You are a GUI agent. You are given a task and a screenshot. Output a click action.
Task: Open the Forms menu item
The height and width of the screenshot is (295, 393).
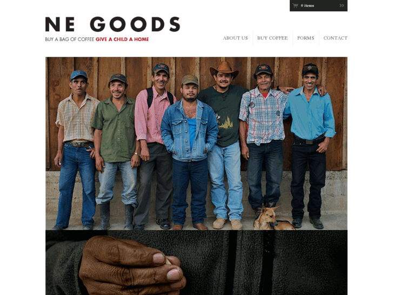click(305, 38)
